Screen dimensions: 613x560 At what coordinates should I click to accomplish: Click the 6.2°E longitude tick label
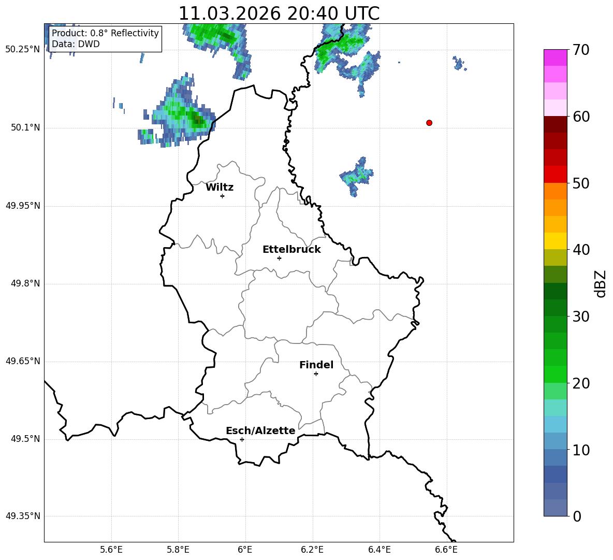pyautogui.click(x=312, y=549)
